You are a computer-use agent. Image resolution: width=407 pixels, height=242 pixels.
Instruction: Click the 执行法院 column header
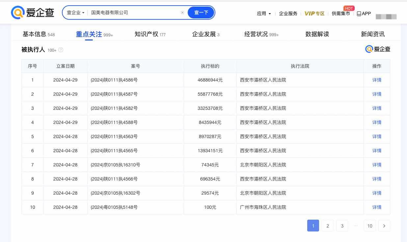(300, 66)
